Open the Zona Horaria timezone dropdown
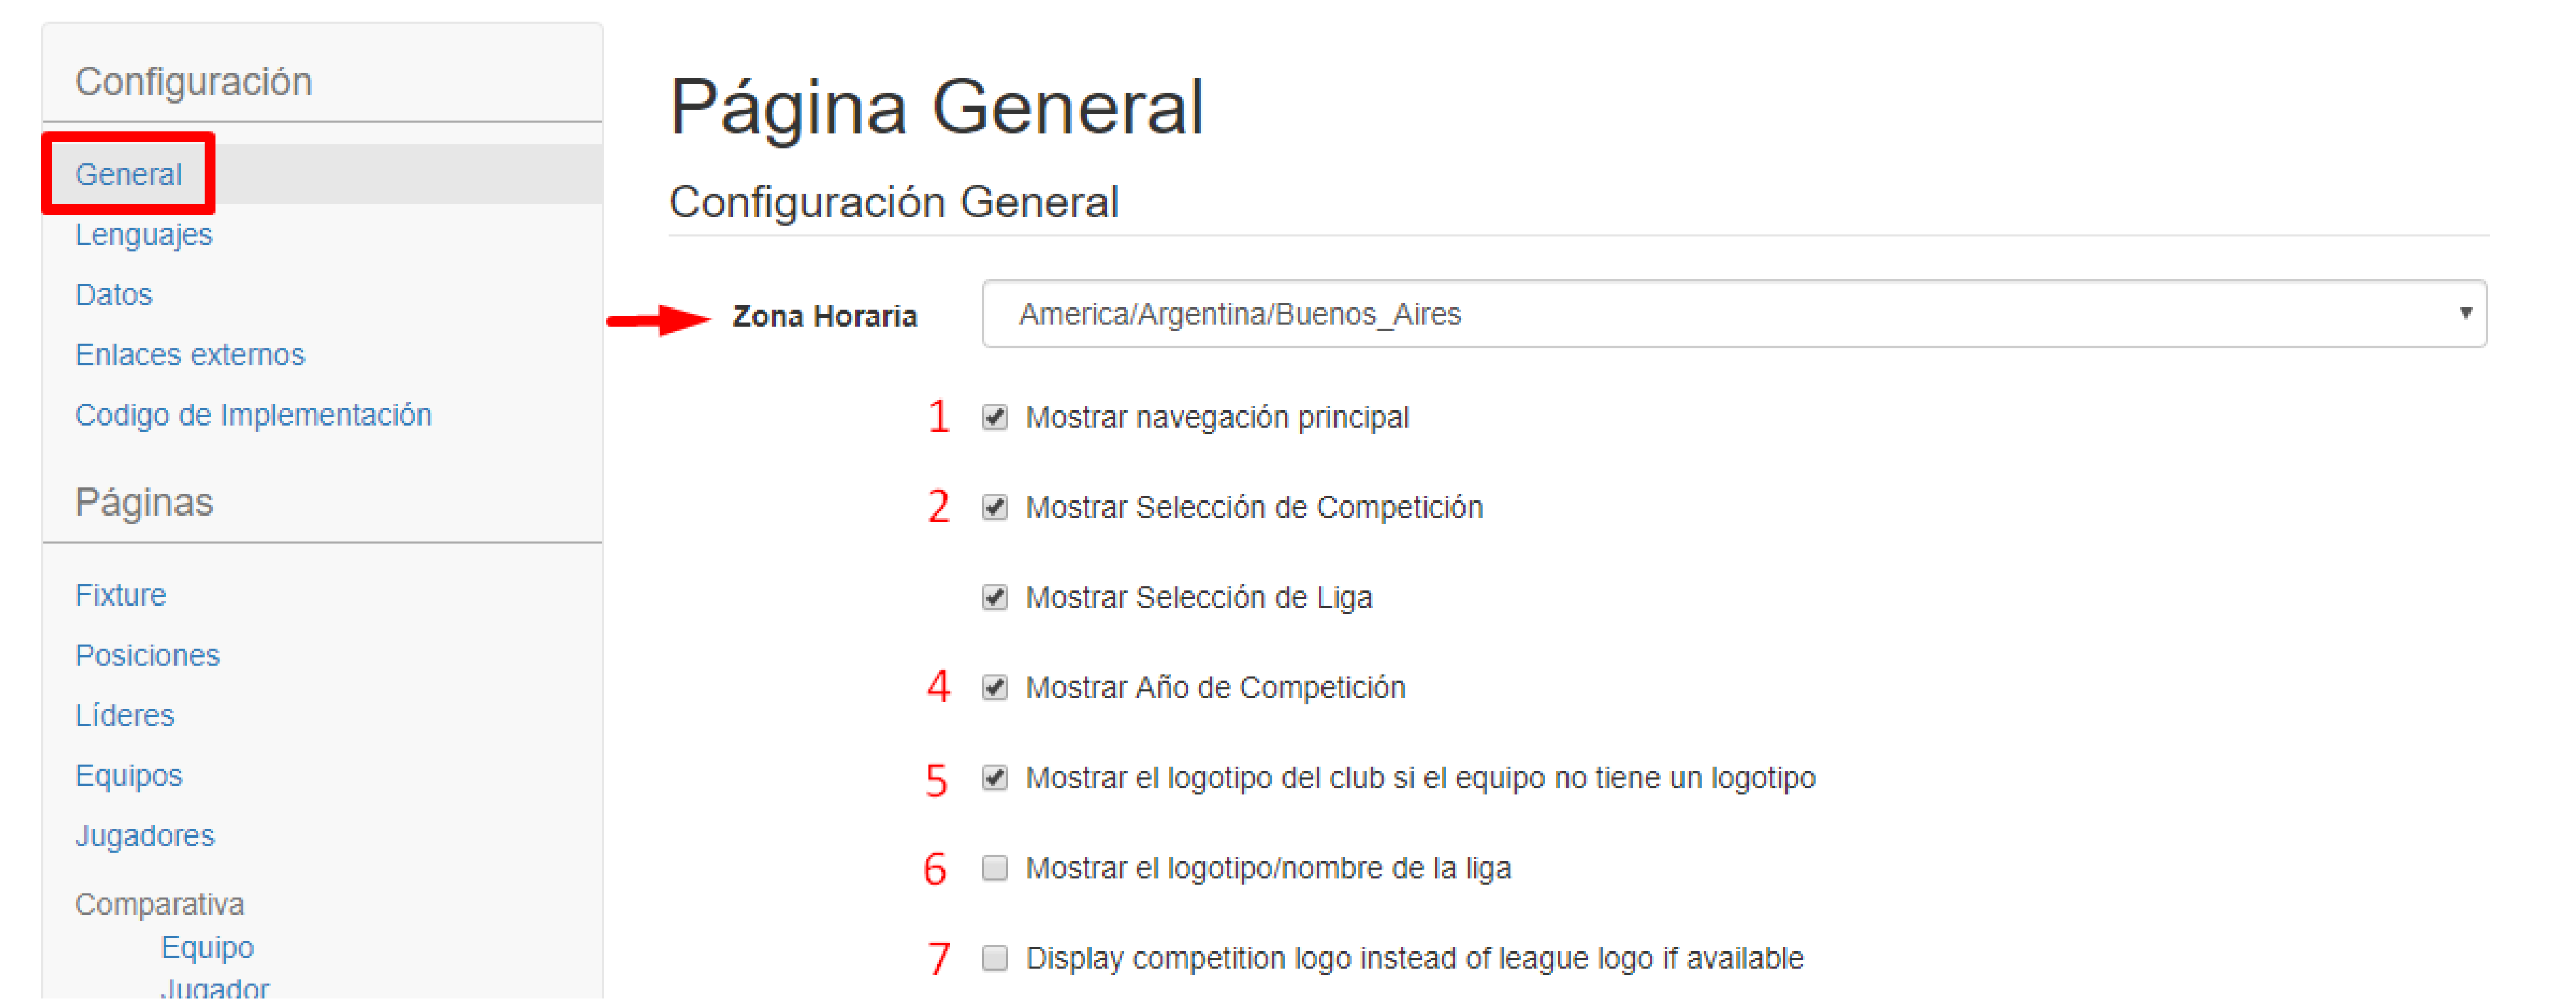Image resolution: width=2576 pixels, height=999 pixels. coord(1734,314)
